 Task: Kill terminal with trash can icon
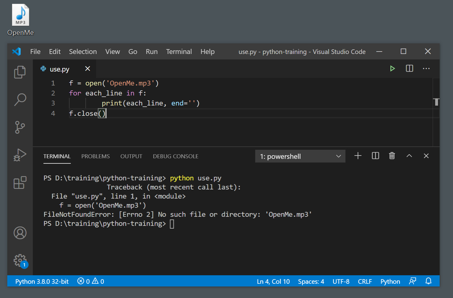[x=392, y=156]
